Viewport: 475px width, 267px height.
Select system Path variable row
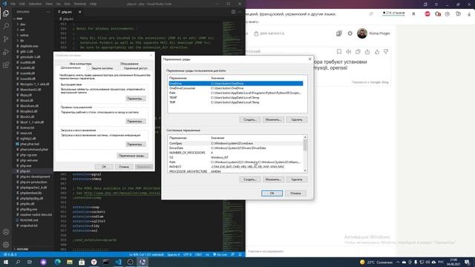(236, 162)
